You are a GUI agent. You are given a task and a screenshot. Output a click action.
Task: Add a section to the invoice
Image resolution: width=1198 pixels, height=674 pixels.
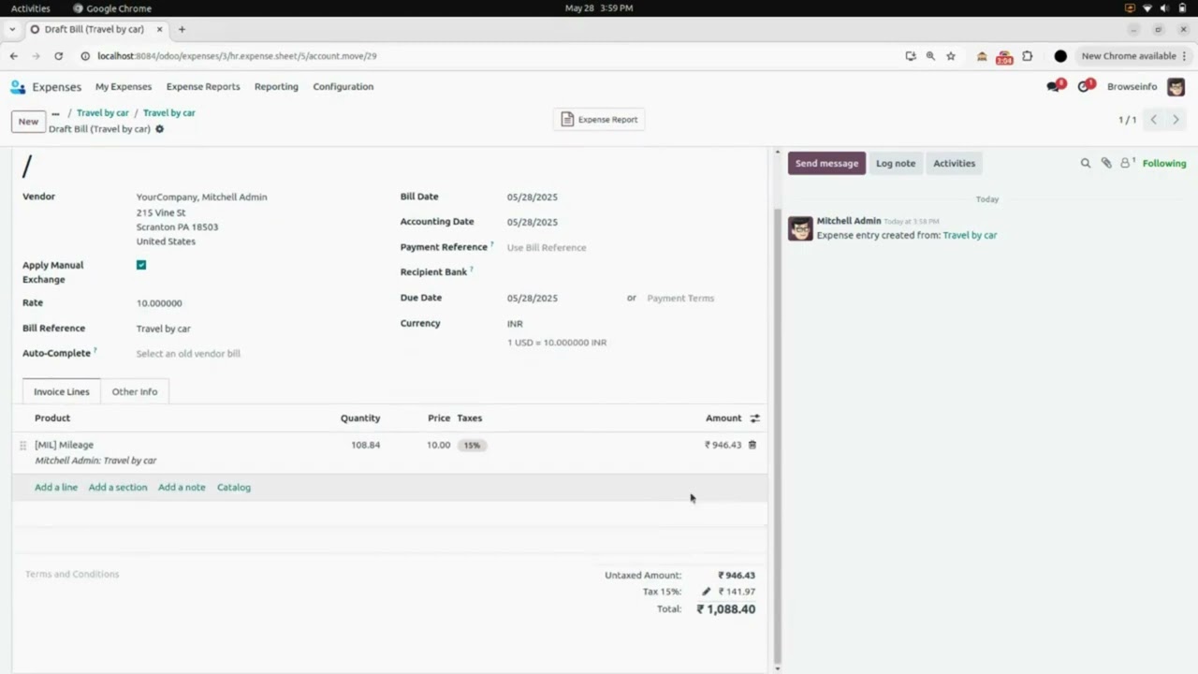pyautogui.click(x=118, y=487)
